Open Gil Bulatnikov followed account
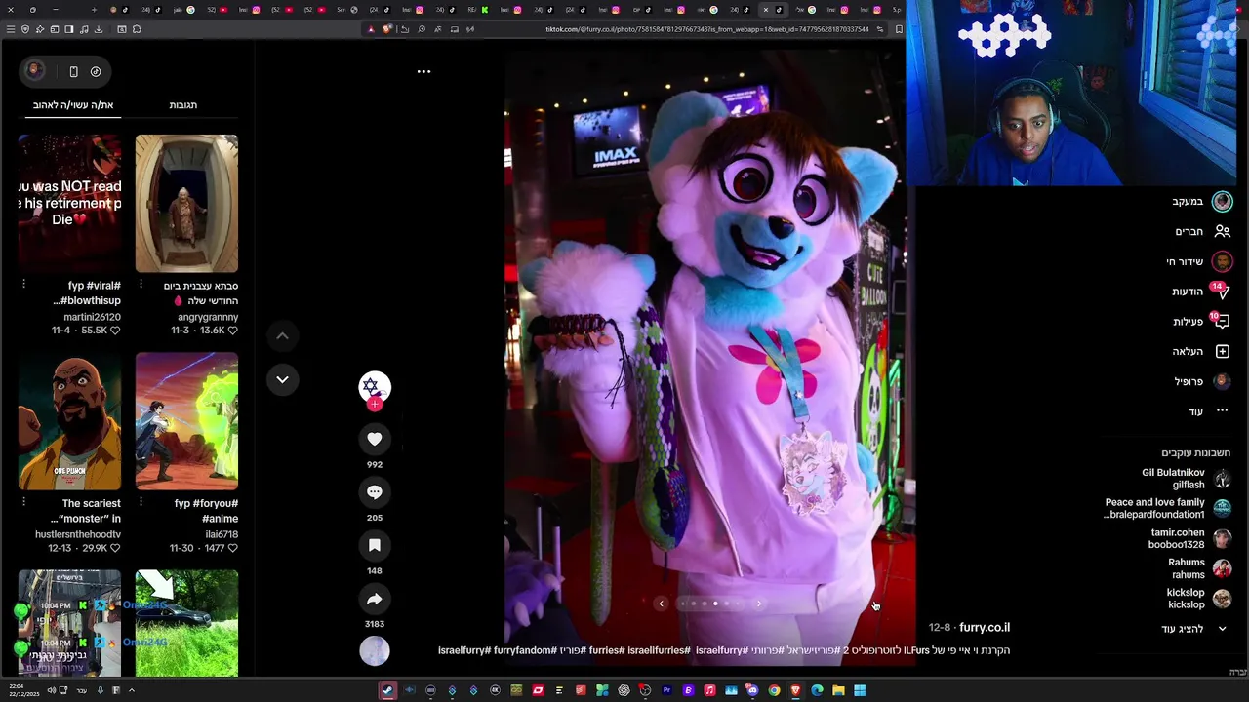 pos(1186,479)
